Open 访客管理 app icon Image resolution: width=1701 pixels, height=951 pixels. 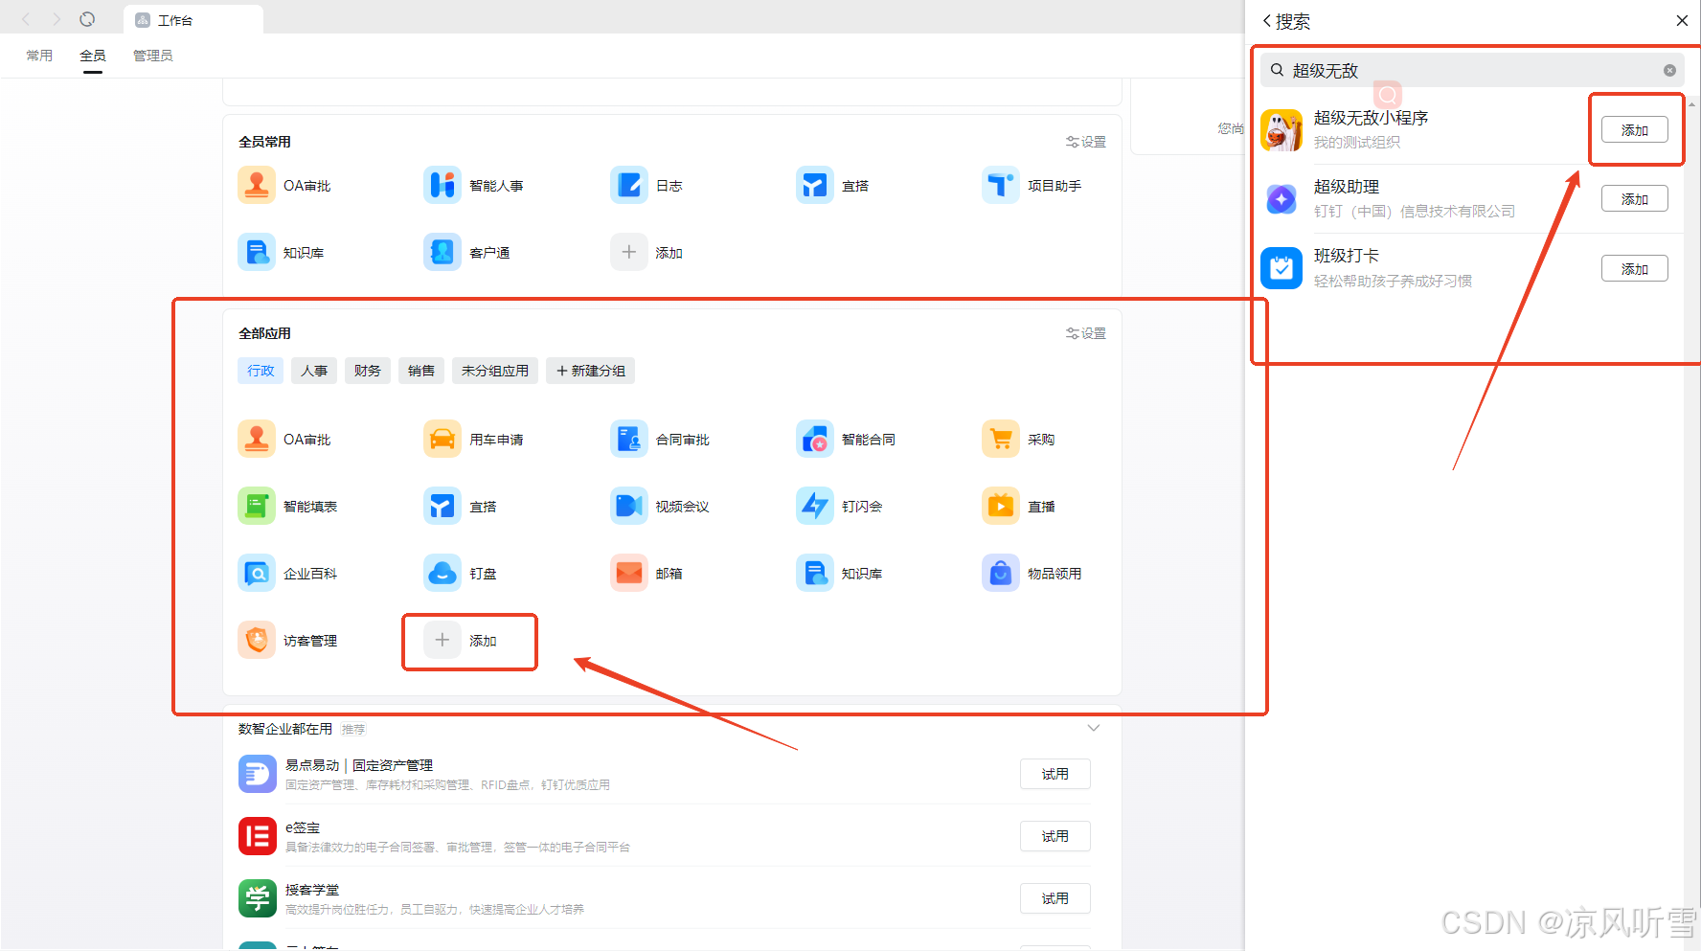point(256,640)
